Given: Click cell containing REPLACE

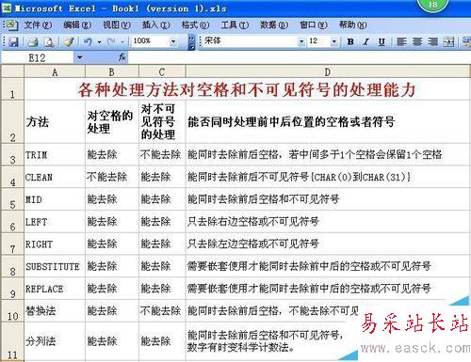Looking at the screenshot, I should click(x=55, y=289).
